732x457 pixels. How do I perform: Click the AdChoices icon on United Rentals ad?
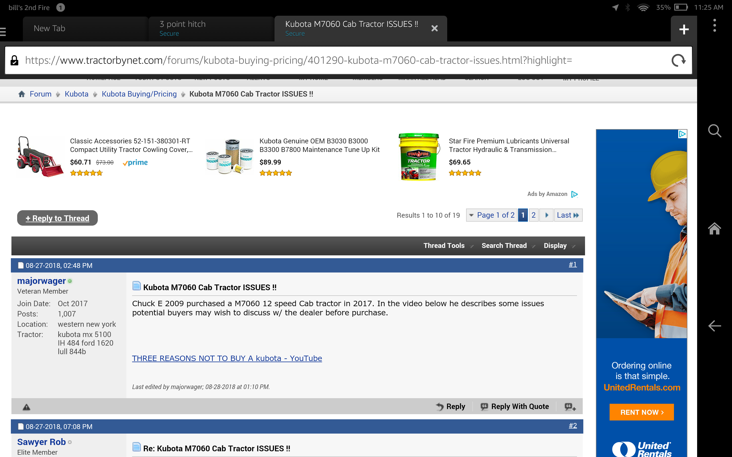pyautogui.click(x=683, y=134)
